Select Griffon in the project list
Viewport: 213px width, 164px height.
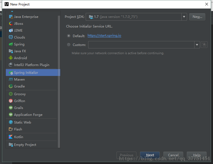point(32,101)
